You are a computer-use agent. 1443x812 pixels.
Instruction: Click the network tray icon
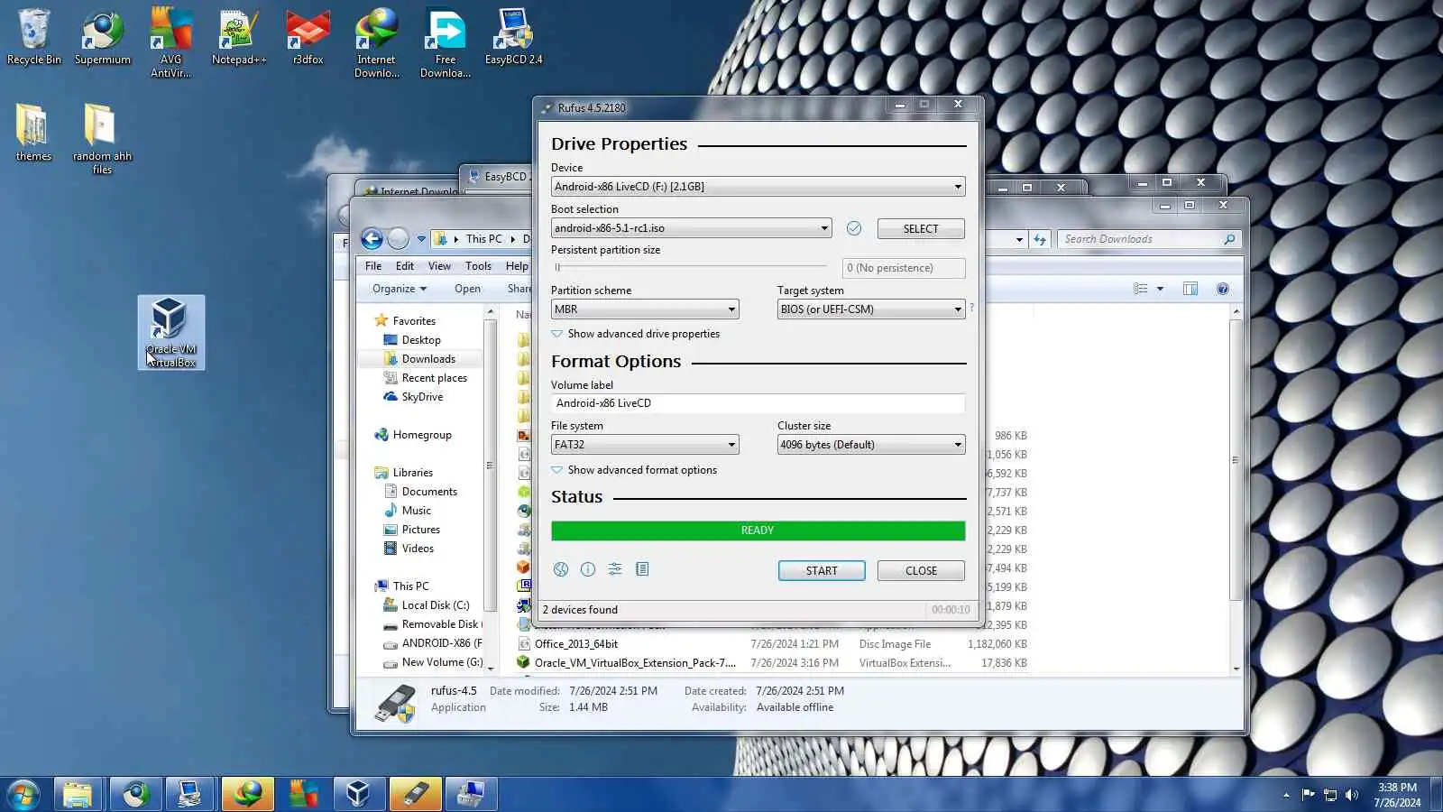(x=1330, y=795)
